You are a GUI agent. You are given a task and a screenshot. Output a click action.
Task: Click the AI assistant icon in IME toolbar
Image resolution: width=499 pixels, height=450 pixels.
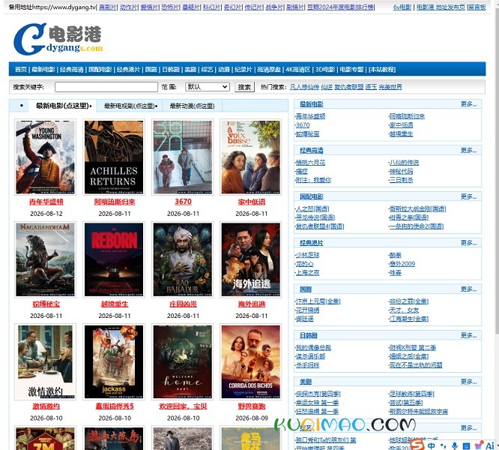coord(490,445)
